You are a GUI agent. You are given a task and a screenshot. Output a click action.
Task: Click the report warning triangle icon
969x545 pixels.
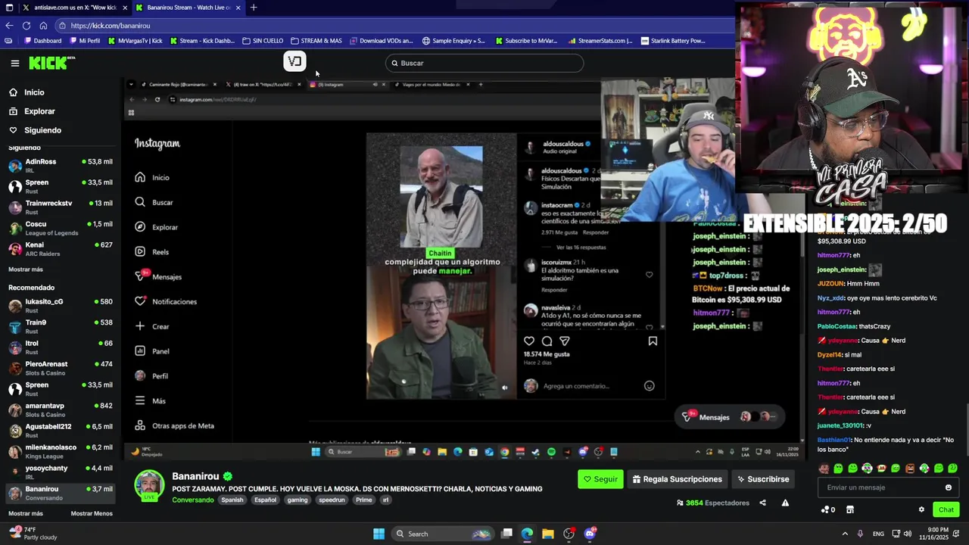pyautogui.click(x=785, y=503)
